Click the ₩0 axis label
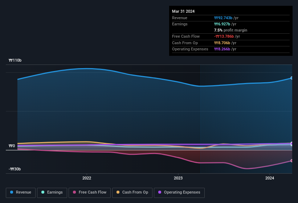Screen dimensions: 298x203 pyautogui.click(x=12, y=146)
